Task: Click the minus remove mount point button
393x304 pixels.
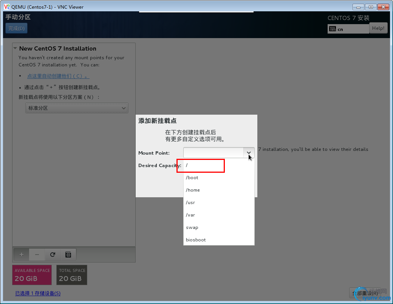Action: [37, 255]
